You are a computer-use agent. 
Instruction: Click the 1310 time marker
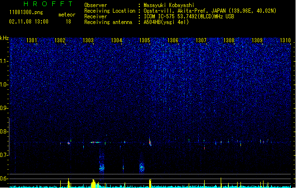(285, 40)
